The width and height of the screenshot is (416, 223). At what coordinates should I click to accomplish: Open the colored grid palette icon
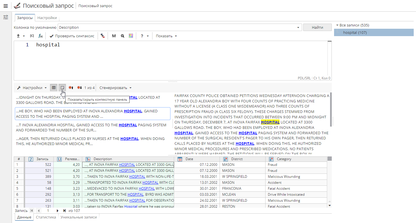(x=131, y=36)
